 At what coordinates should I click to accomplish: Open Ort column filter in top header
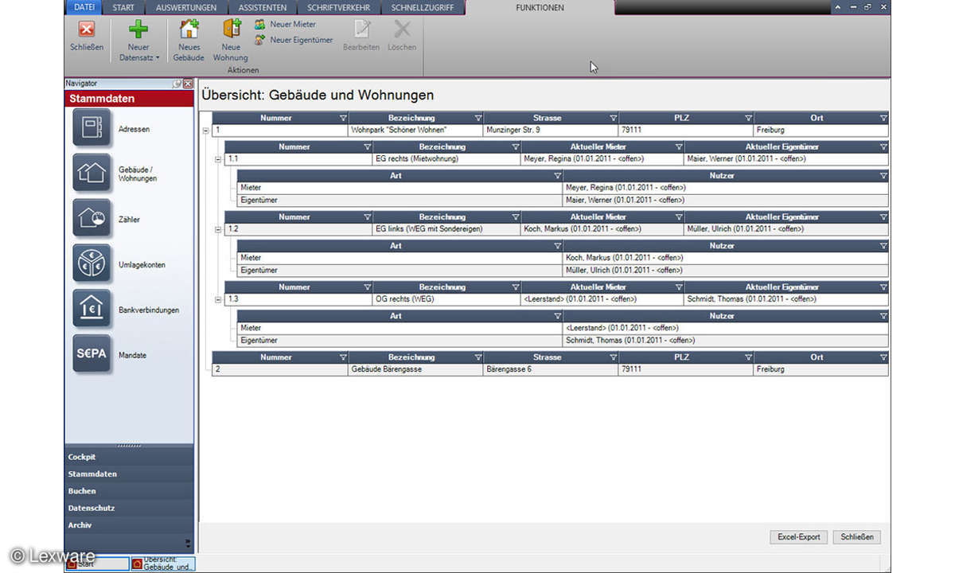(883, 118)
